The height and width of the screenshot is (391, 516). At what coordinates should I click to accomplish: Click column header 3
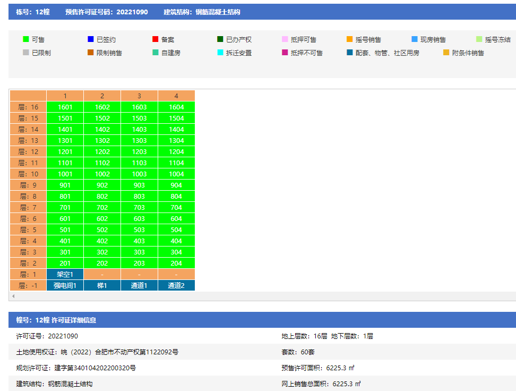139,96
